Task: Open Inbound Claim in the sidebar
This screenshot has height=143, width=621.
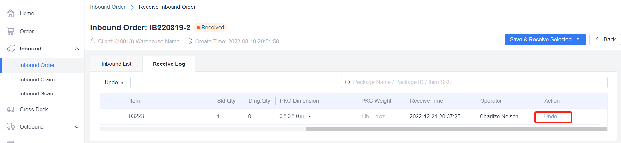Action: (37, 79)
